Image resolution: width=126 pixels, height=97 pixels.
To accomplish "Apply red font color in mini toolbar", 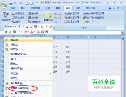I will point(32,32).
